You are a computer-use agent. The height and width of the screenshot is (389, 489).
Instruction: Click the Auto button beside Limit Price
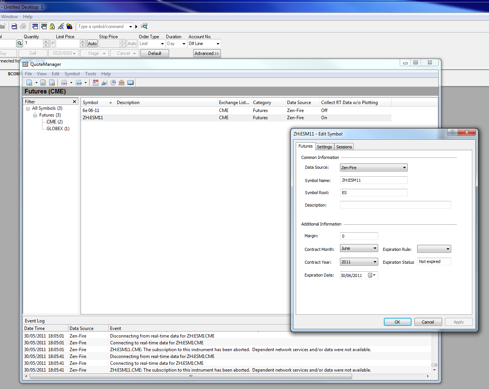click(x=92, y=44)
